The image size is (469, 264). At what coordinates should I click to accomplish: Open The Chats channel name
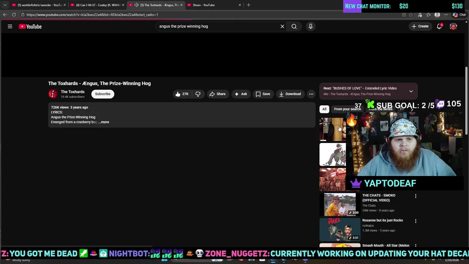(x=369, y=206)
